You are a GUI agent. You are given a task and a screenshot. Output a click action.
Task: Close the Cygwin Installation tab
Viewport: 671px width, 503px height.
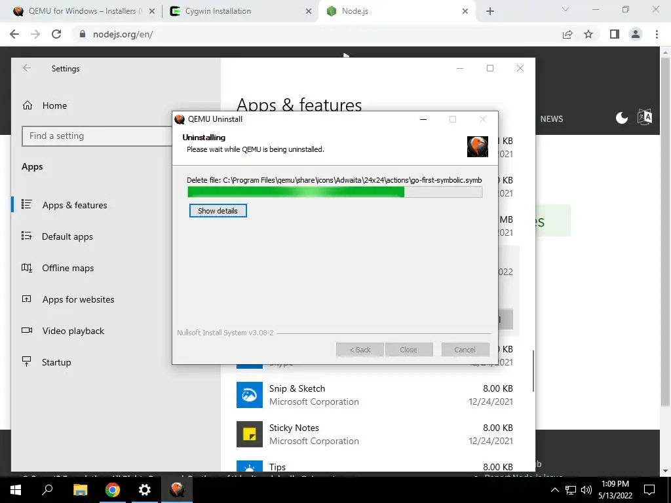[309, 11]
